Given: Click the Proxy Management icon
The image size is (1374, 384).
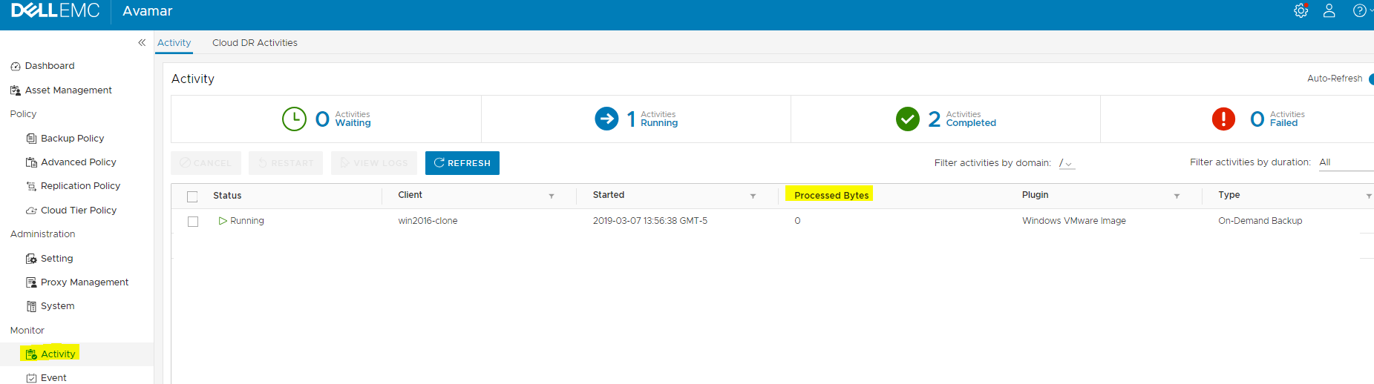Looking at the screenshot, I should click(31, 282).
